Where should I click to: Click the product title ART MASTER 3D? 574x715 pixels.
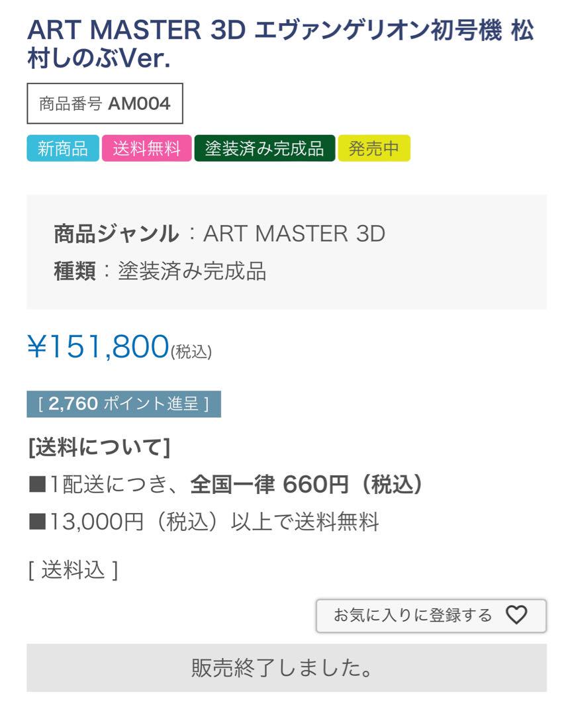(x=281, y=44)
